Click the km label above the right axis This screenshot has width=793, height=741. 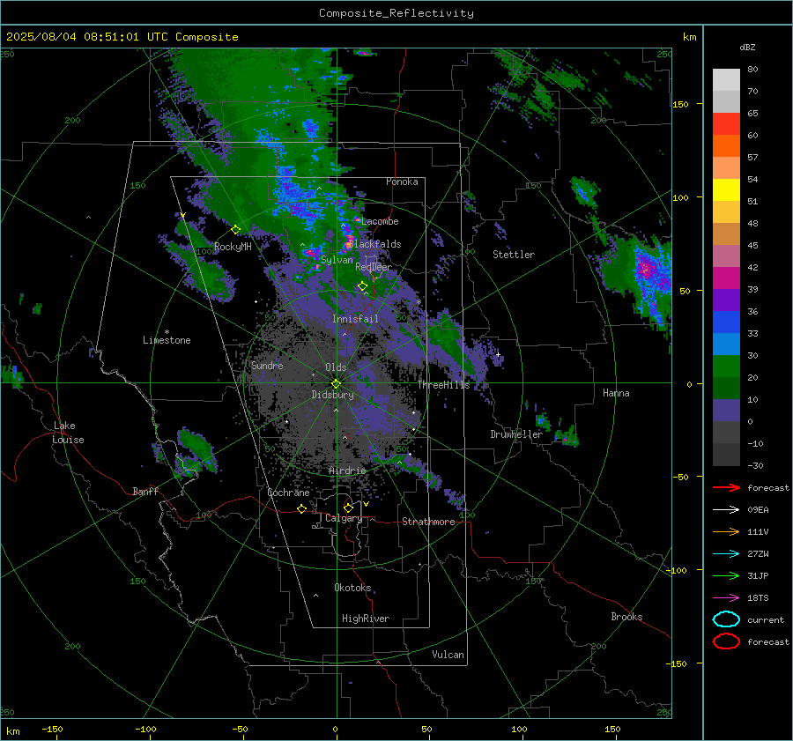689,37
